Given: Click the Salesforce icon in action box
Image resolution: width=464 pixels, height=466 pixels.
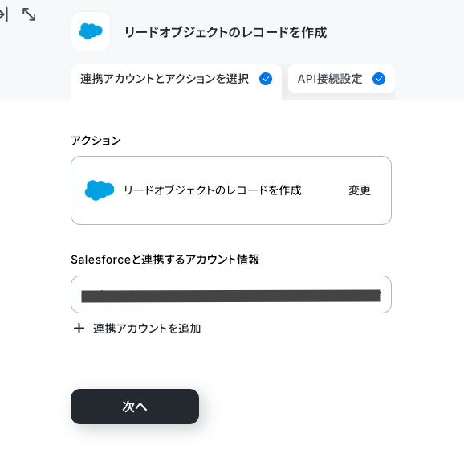Looking at the screenshot, I should [100, 190].
